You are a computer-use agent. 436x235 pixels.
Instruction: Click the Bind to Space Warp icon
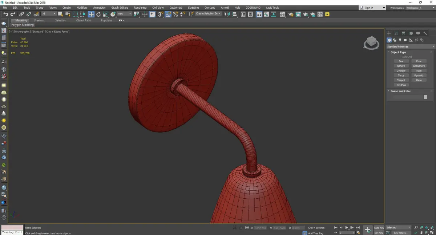pos(36,14)
